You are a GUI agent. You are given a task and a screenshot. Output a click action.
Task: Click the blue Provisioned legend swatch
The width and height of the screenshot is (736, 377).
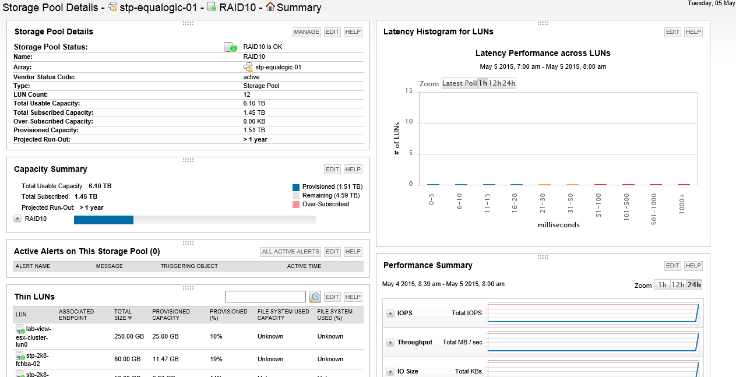(296, 187)
